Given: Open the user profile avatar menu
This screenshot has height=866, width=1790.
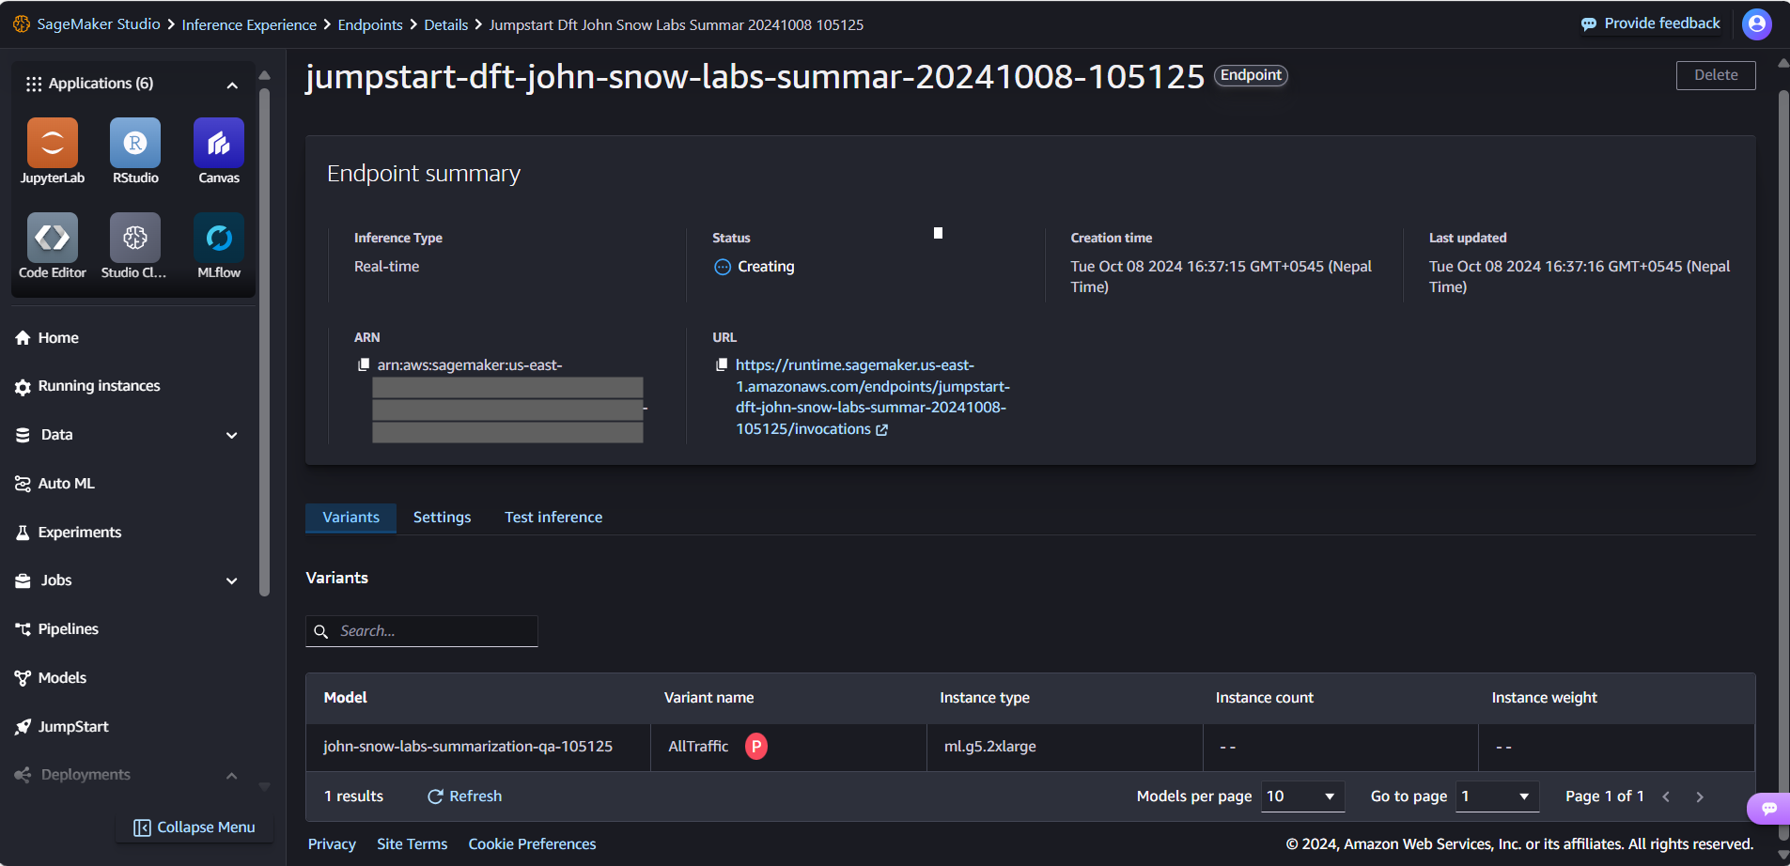Looking at the screenshot, I should (x=1757, y=23).
